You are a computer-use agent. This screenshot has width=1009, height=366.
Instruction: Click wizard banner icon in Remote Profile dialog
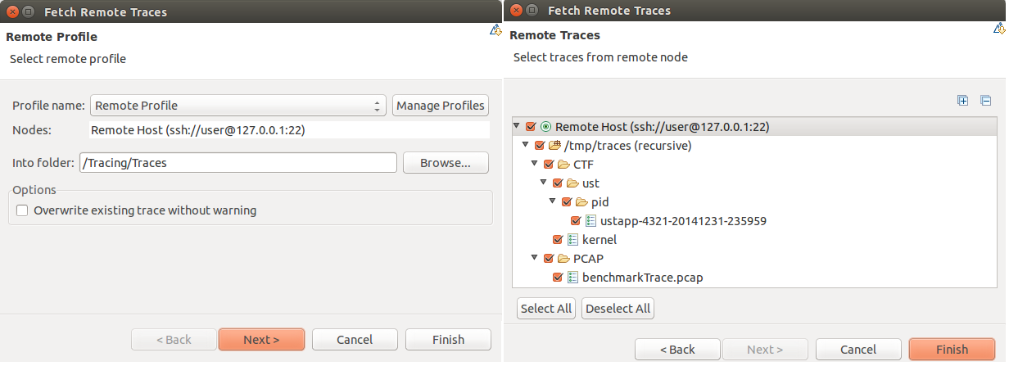495,30
